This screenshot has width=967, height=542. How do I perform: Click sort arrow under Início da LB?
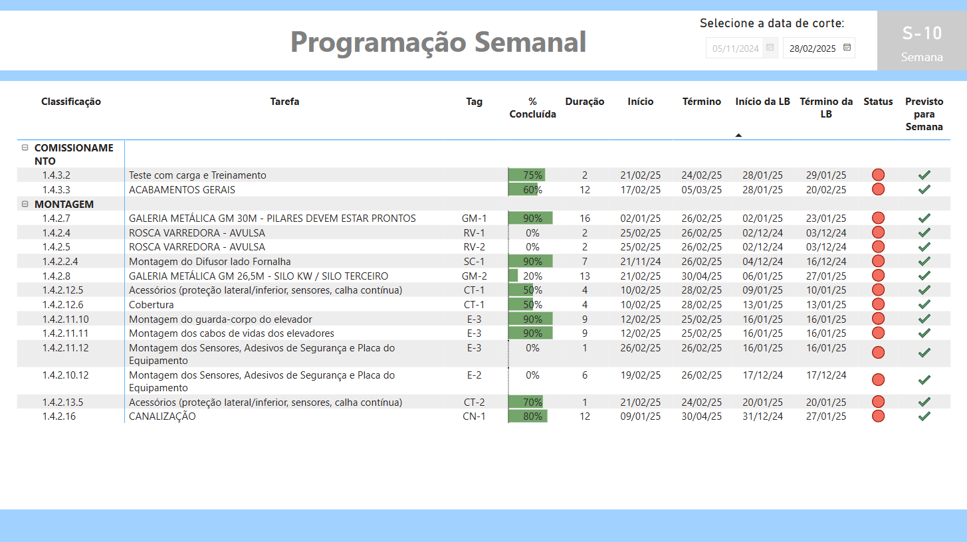point(738,135)
